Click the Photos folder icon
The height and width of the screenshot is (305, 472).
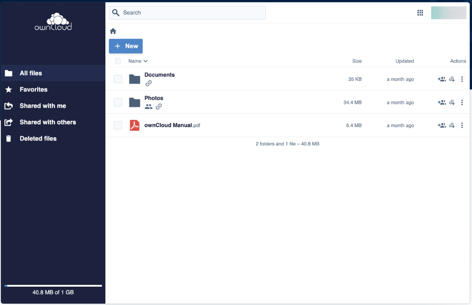click(135, 102)
